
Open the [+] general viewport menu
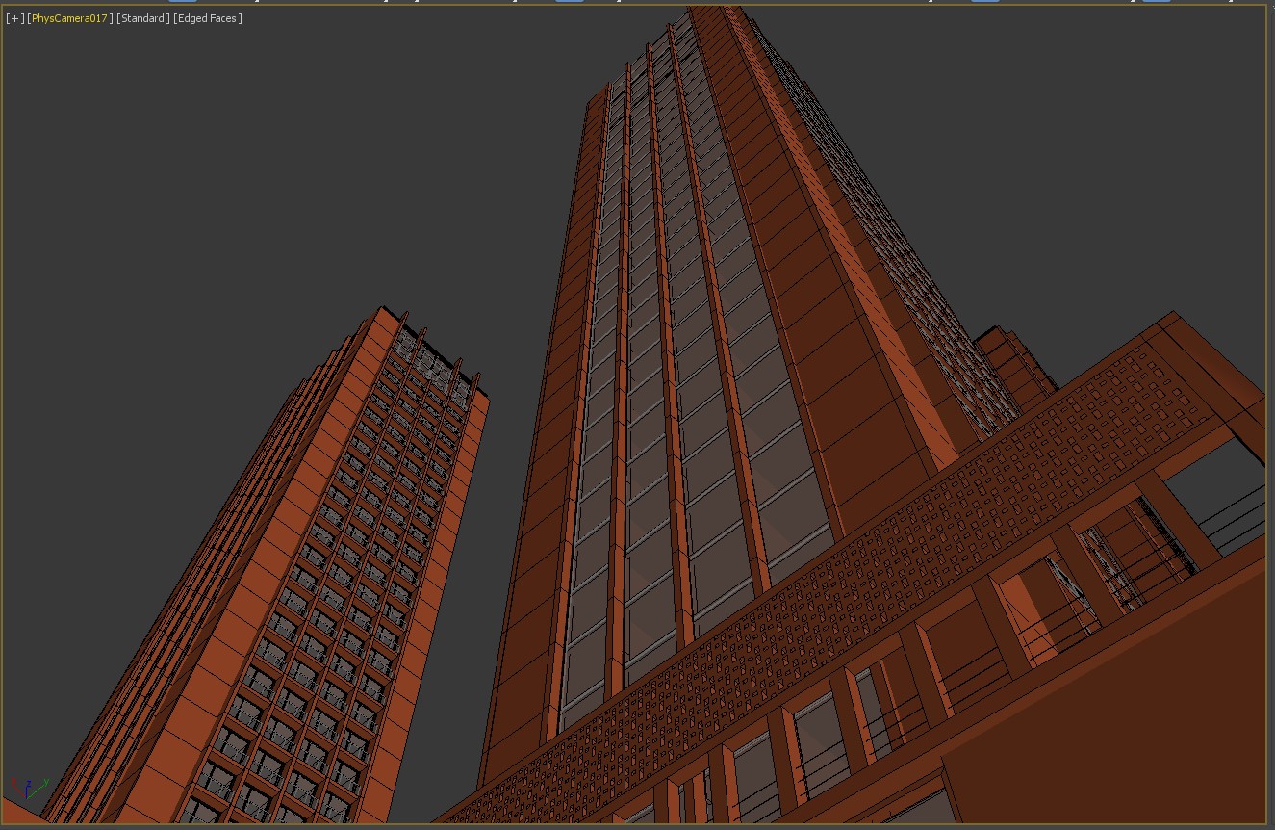click(15, 19)
